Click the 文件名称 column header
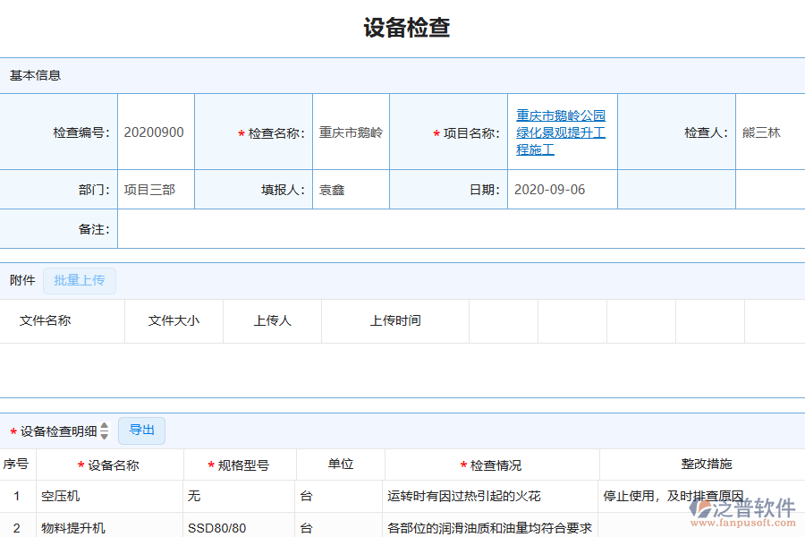 [x=63, y=320]
